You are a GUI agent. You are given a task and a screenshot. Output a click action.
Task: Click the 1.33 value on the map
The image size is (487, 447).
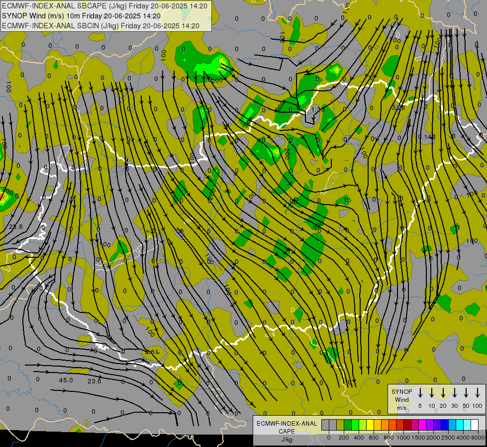click(x=318, y=109)
